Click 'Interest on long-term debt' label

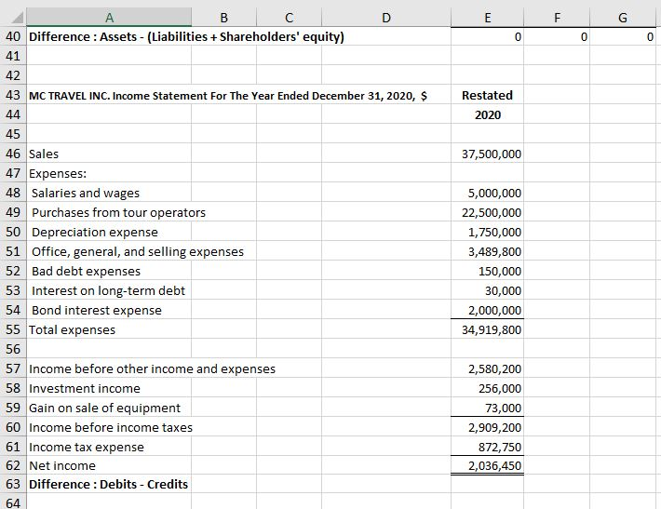108,290
